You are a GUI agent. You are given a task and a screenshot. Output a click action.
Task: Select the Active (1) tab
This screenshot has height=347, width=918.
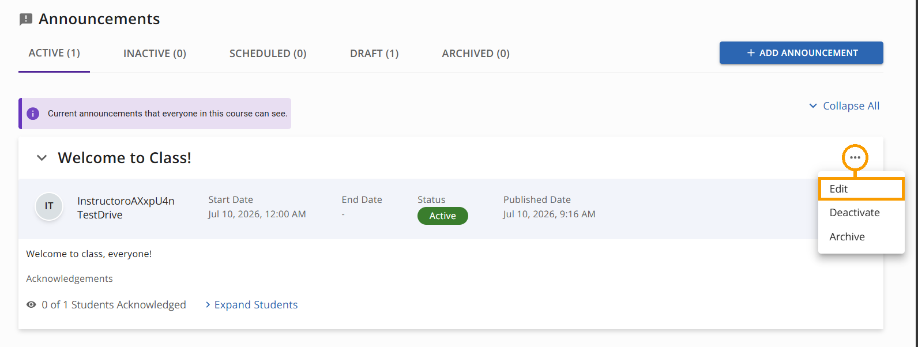[x=54, y=53]
